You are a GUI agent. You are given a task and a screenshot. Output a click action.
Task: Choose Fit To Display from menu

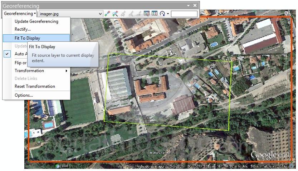pos(28,38)
